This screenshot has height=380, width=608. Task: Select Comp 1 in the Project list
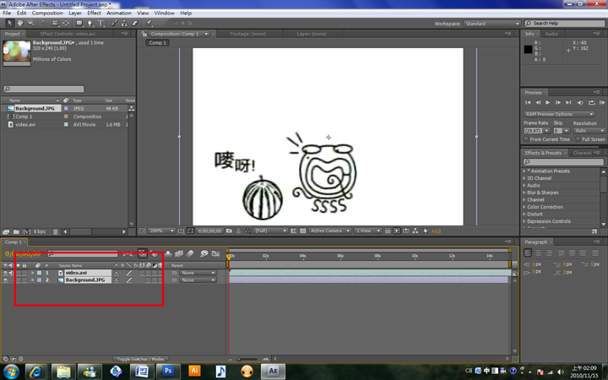(x=24, y=117)
